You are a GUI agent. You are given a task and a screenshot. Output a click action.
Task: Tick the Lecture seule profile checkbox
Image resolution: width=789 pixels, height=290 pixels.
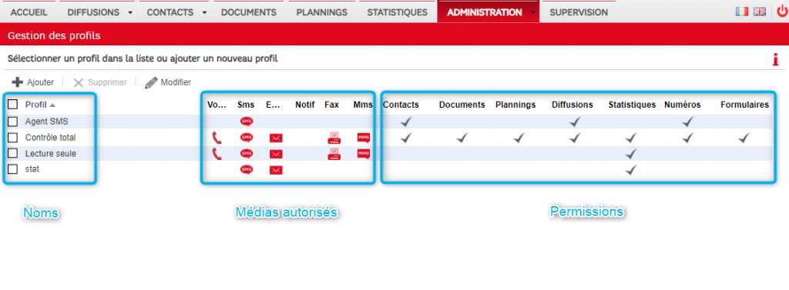(13, 153)
